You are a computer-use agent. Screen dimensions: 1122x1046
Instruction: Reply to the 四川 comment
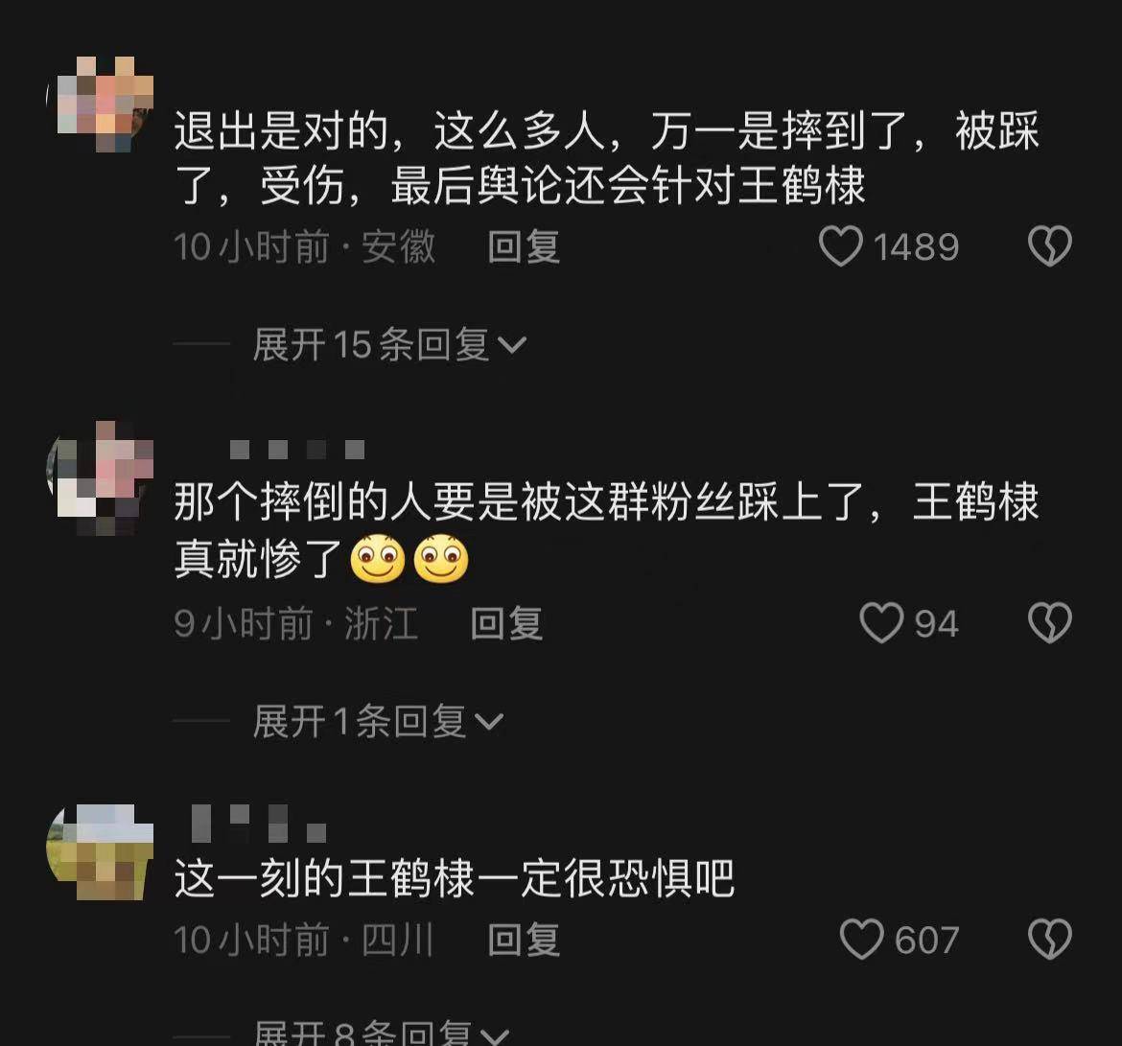(x=523, y=941)
